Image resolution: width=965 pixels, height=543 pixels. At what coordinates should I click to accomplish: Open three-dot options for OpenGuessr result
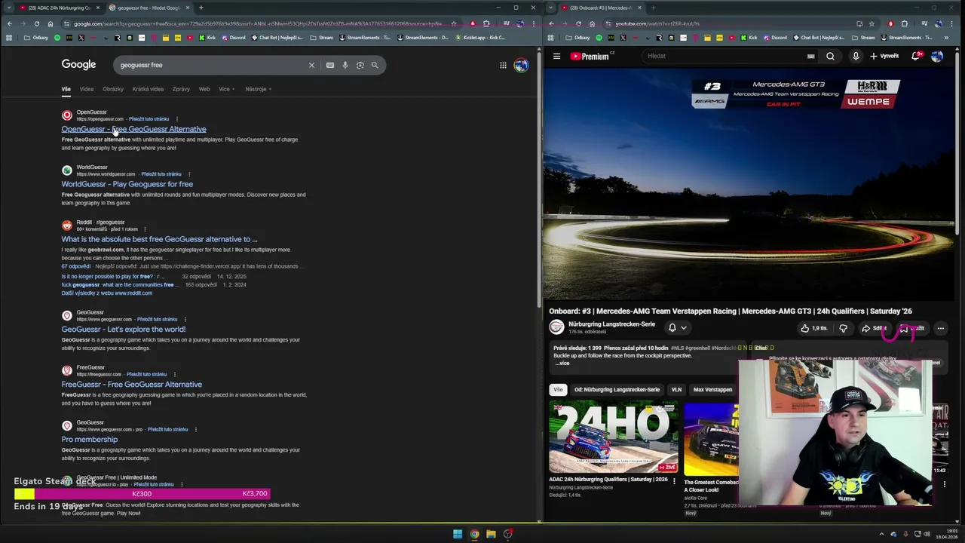[177, 119]
